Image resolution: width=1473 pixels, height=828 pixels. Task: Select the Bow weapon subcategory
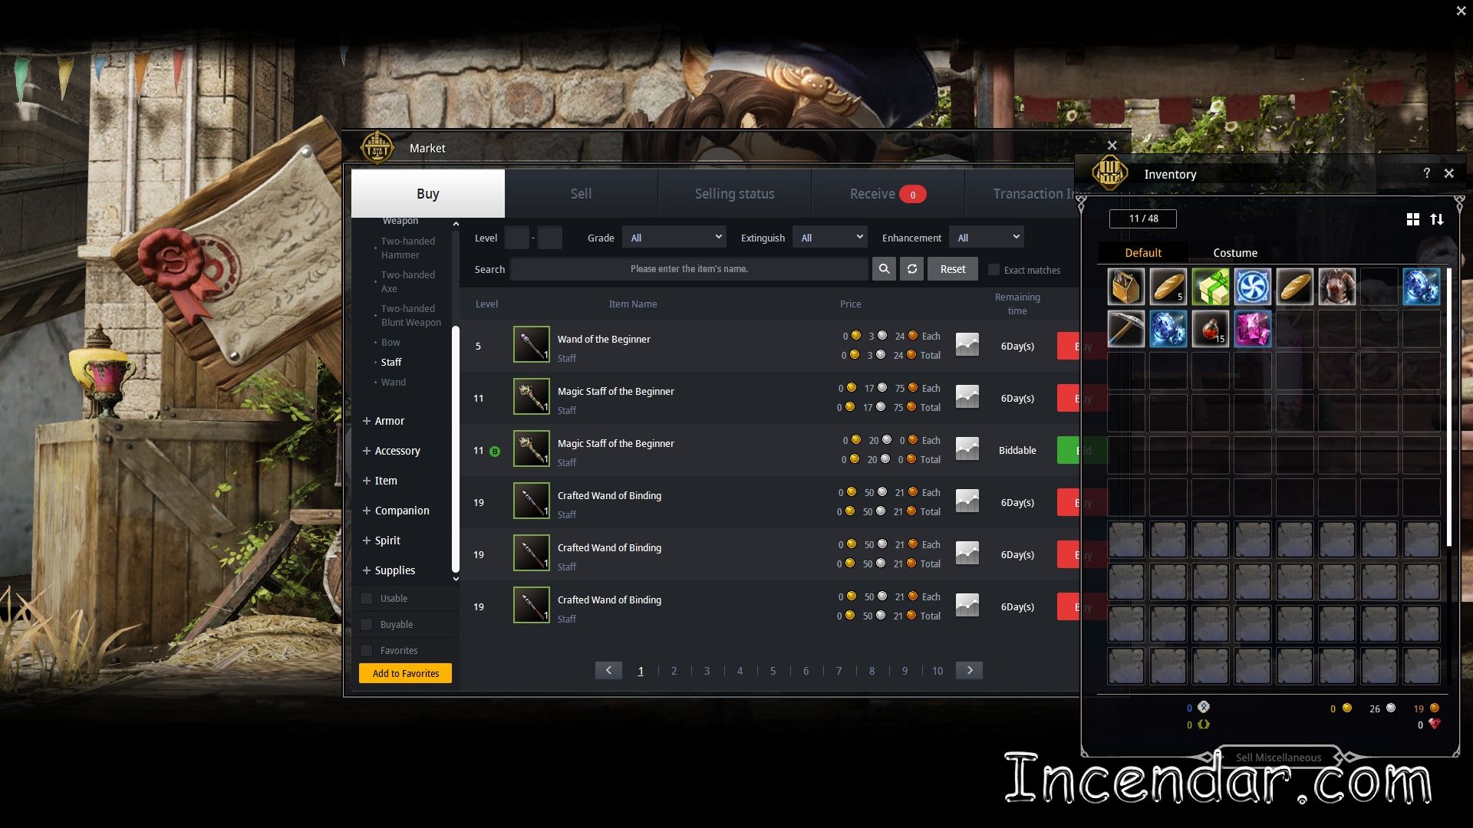pyautogui.click(x=390, y=343)
